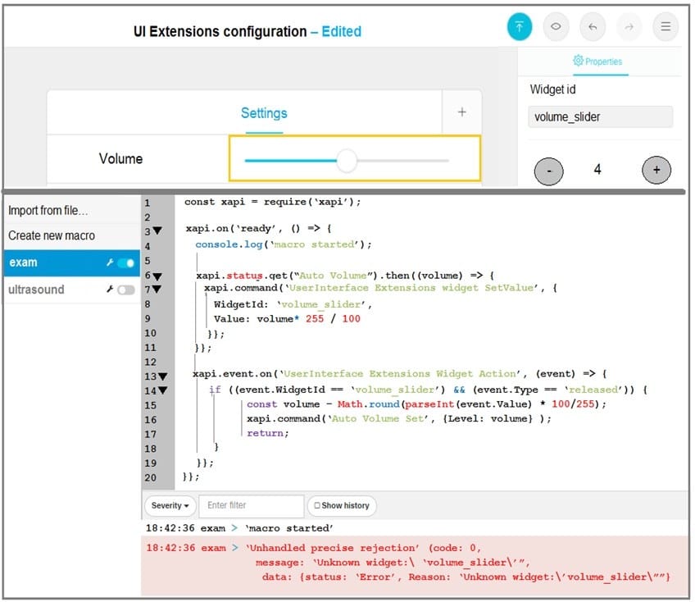The width and height of the screenshot is (695, 602).
Task: Click the redo arrow icon
Action: point(629,26)
